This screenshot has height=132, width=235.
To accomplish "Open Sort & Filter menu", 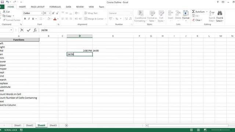I will [212, 16].
